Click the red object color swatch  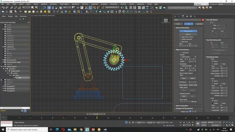coord(203,20)
